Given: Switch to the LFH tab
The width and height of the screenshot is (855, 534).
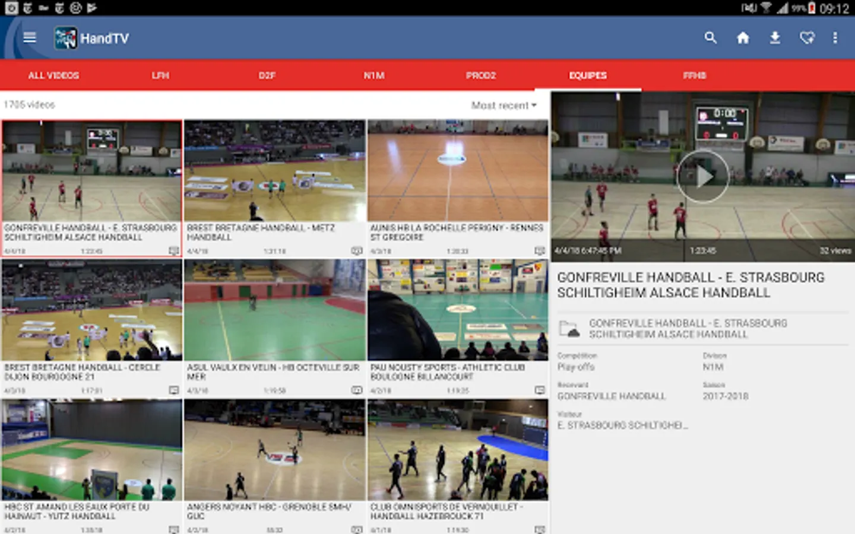Looking at the screenshot, I should click(160, 75).
